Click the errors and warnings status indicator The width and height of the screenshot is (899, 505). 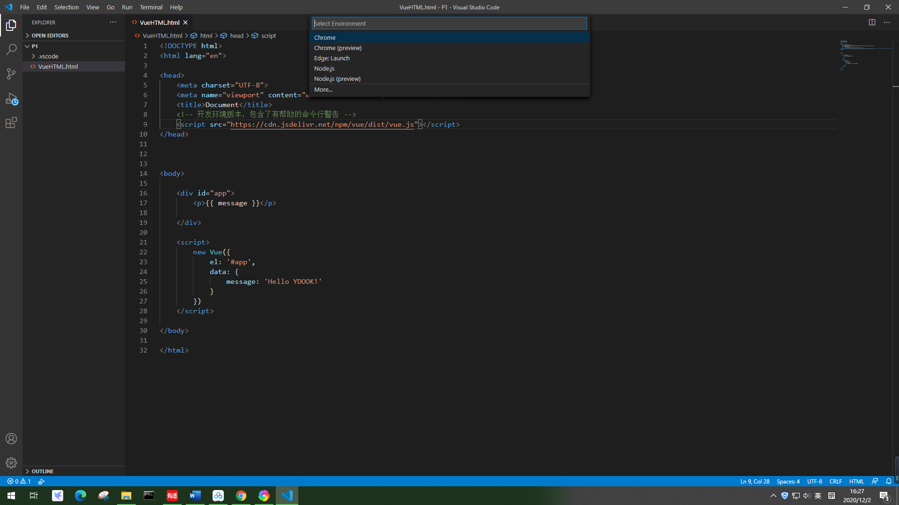[x=19, y=481]
